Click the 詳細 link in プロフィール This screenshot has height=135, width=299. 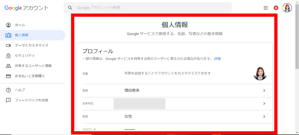coord(217,59)
